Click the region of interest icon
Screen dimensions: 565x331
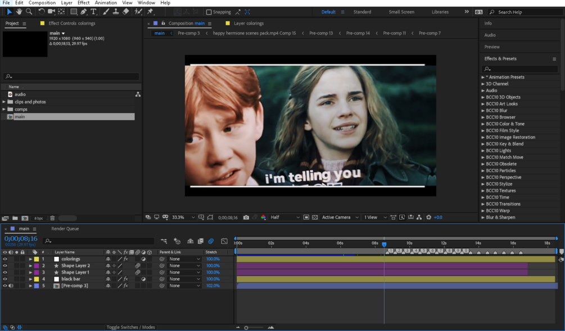coord(306,217)
